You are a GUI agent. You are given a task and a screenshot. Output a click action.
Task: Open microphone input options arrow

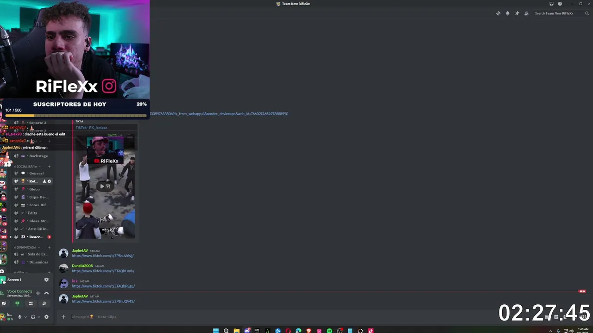coord(25,317)
